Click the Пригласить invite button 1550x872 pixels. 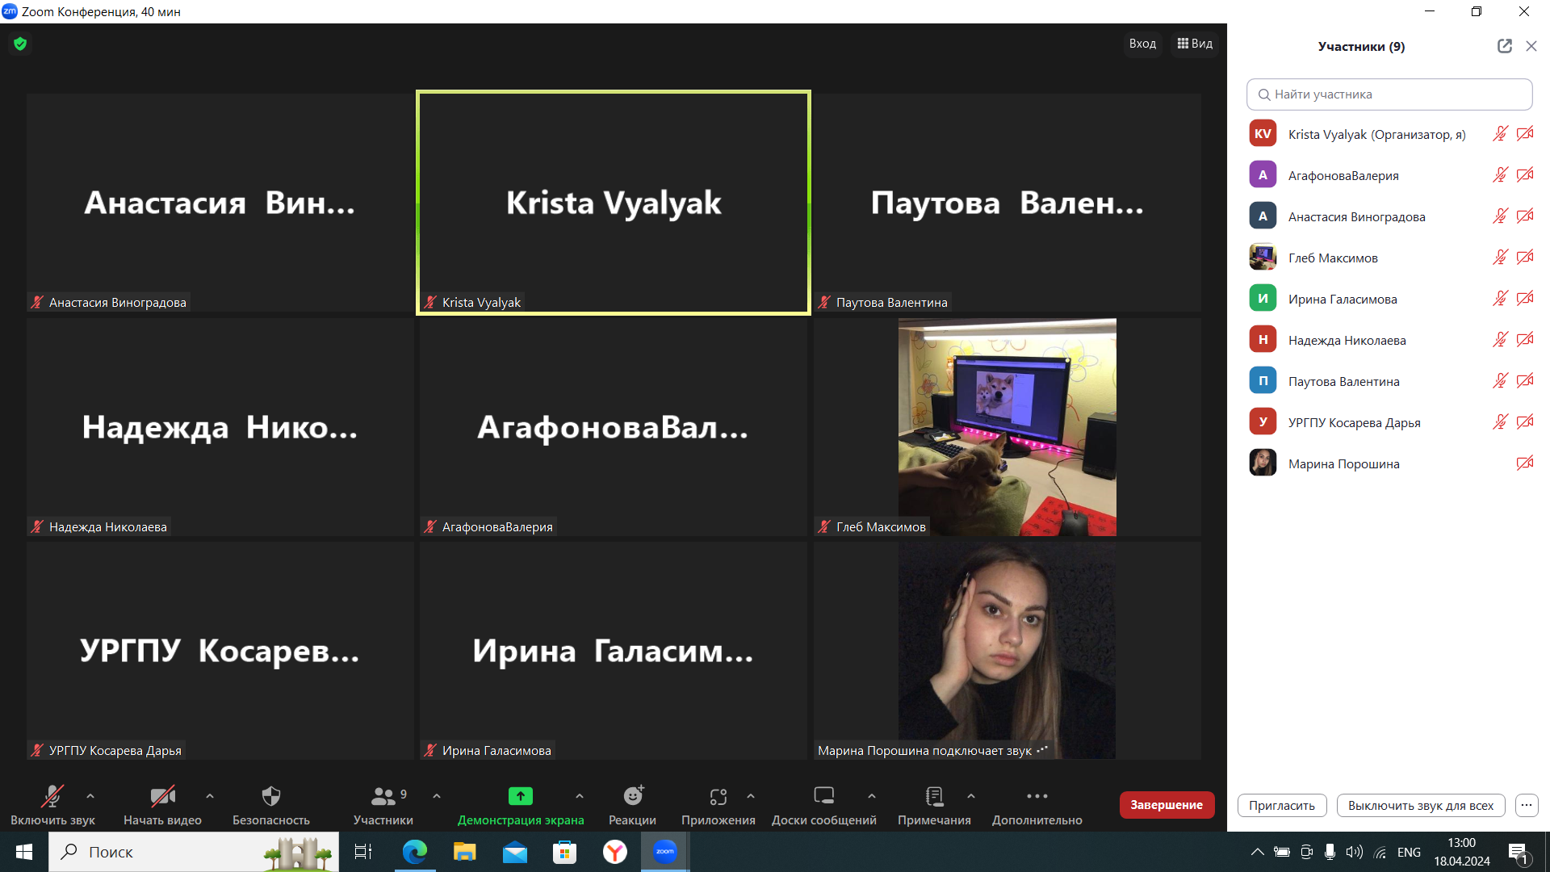tap(1281, 805)
